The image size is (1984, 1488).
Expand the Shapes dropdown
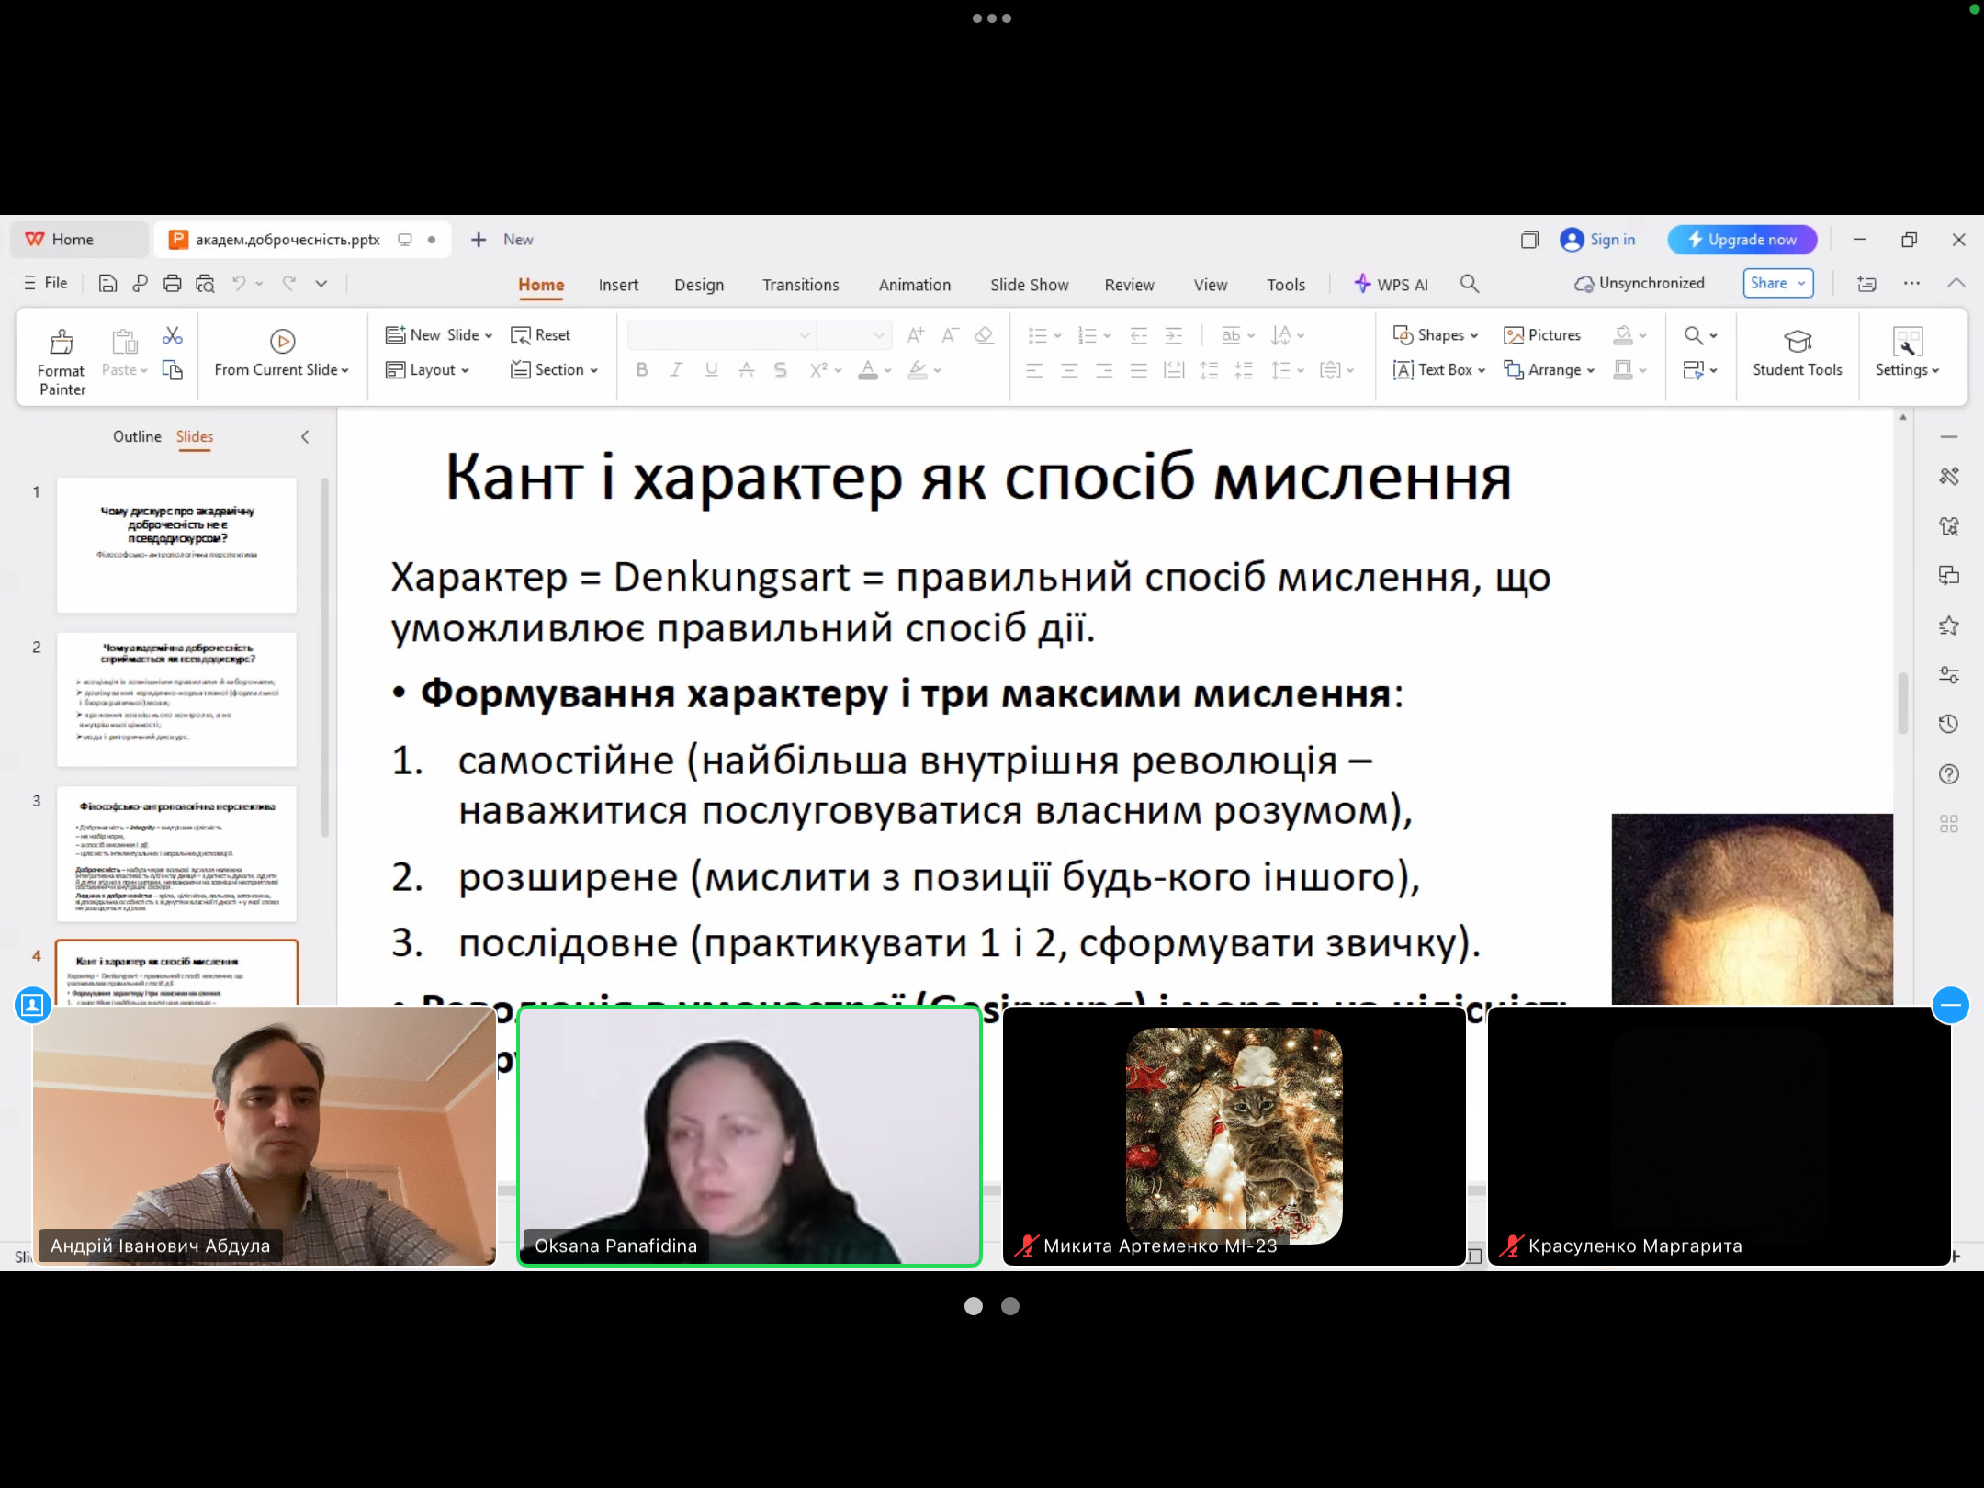click(x=1473, y=335)
